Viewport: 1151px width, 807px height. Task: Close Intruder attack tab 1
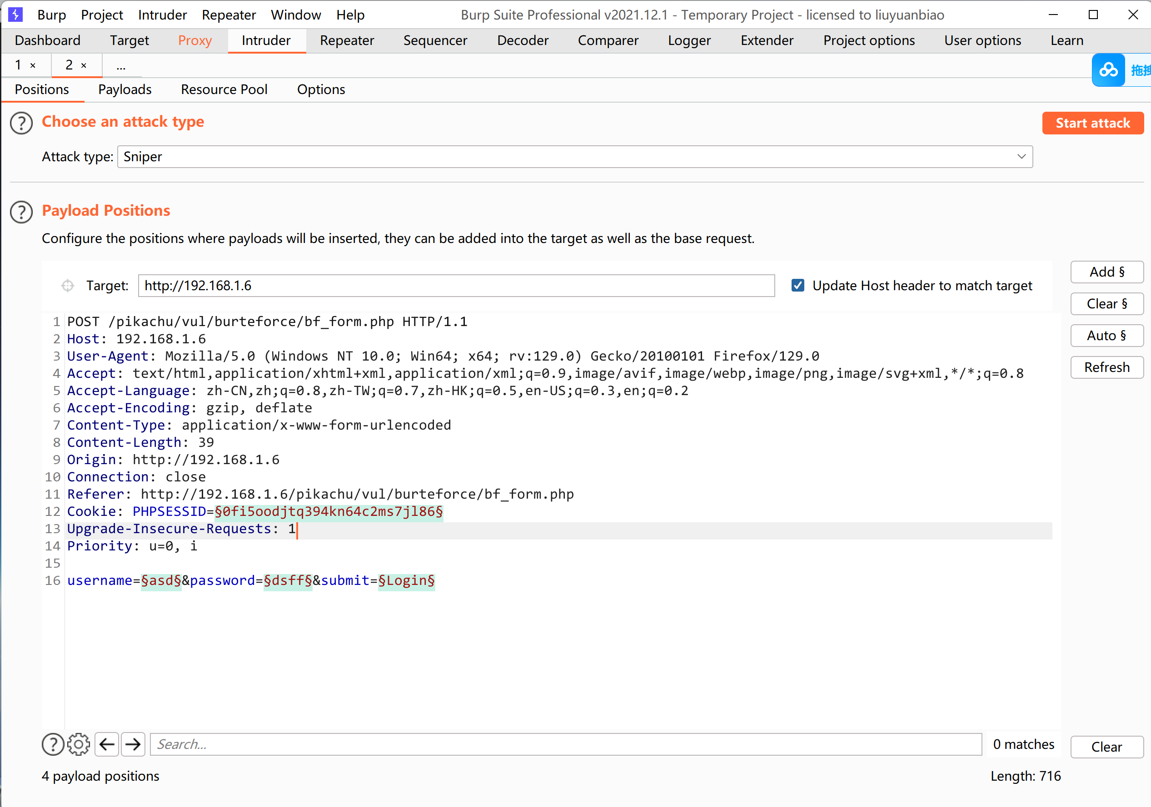[33, 65]
